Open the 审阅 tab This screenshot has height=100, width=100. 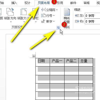pos(86,3)
